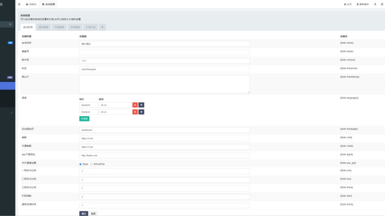Edit timezone field Asia/Shanghai
The image size is (385, 216).
[x=165, y=69]
